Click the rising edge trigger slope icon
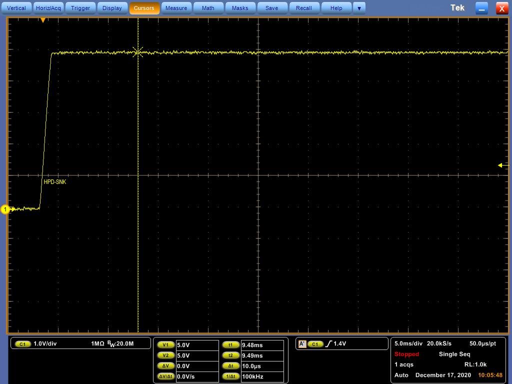The width and height of the screenshot is (512, 384). 328,344
